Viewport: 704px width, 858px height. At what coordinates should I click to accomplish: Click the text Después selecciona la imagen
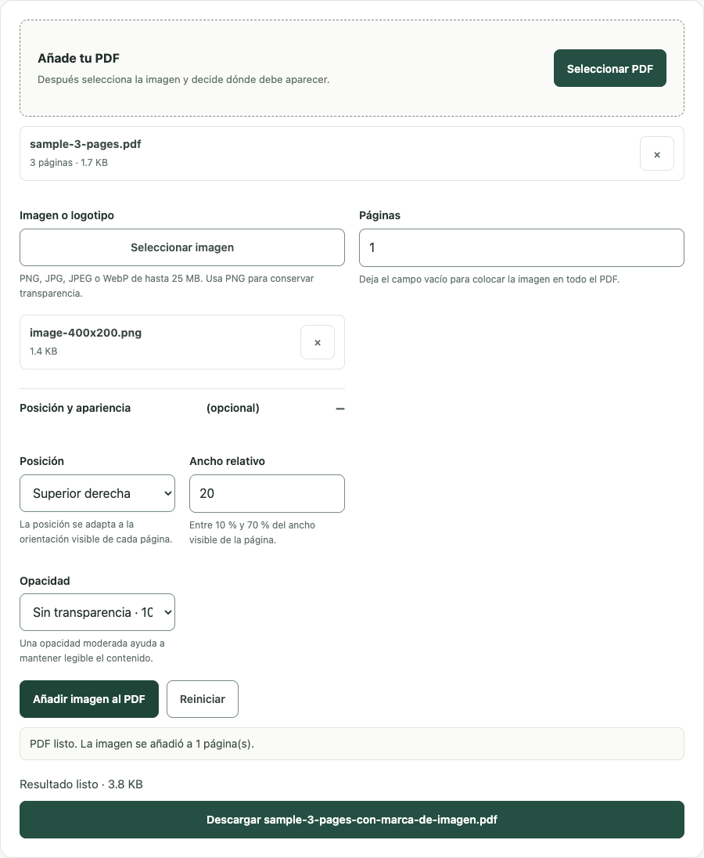tap(183, 79)
